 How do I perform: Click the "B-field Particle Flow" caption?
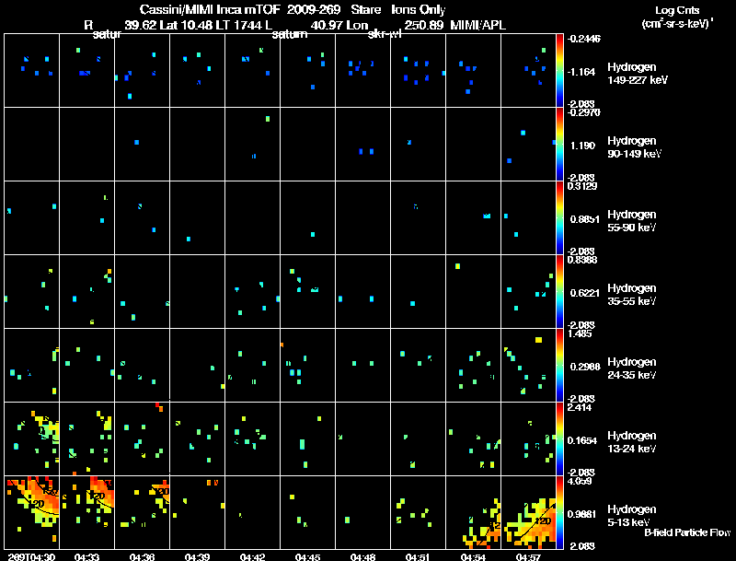coord(687,532)
